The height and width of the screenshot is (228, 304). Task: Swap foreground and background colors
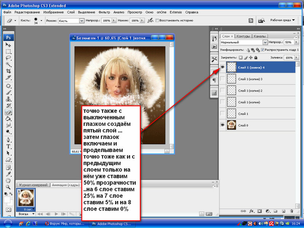click(x=11, y=194)
